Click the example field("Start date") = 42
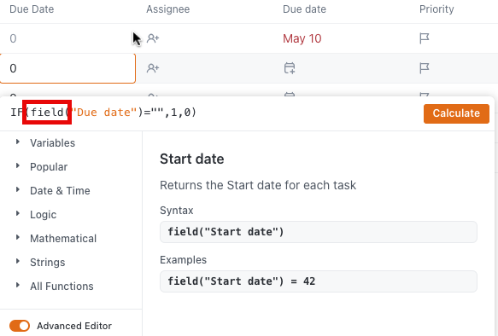 click(x=319, y=281)
